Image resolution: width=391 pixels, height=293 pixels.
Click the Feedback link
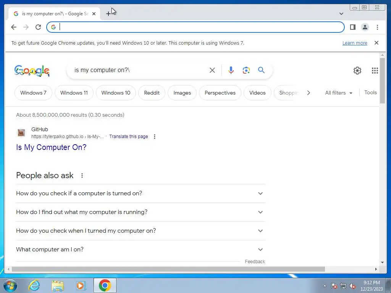coord(255,262)
